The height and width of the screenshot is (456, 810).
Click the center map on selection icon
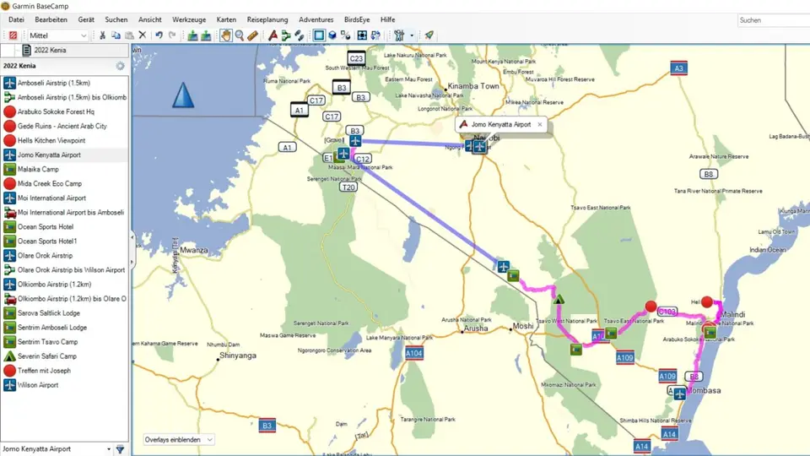(362, 35)
